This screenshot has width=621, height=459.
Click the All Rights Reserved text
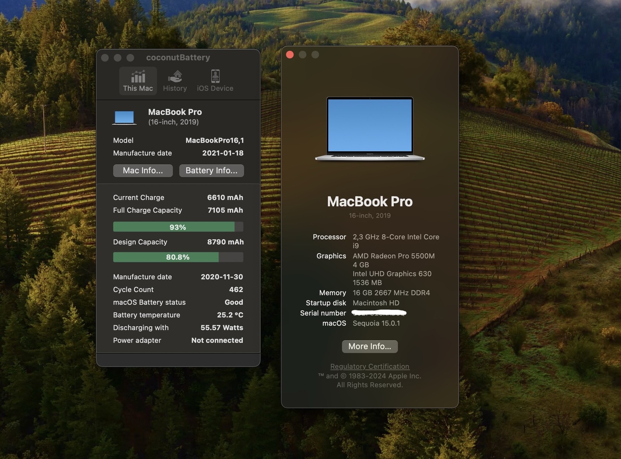click(369, 385)
